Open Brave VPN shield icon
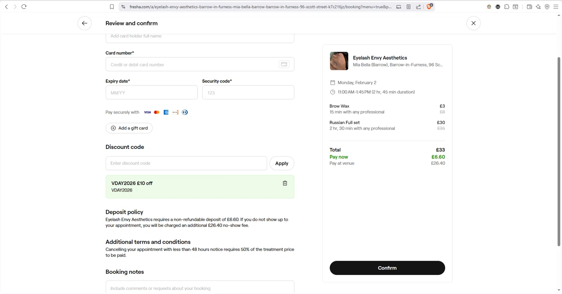The image size is (562, 294). (547, 7)
